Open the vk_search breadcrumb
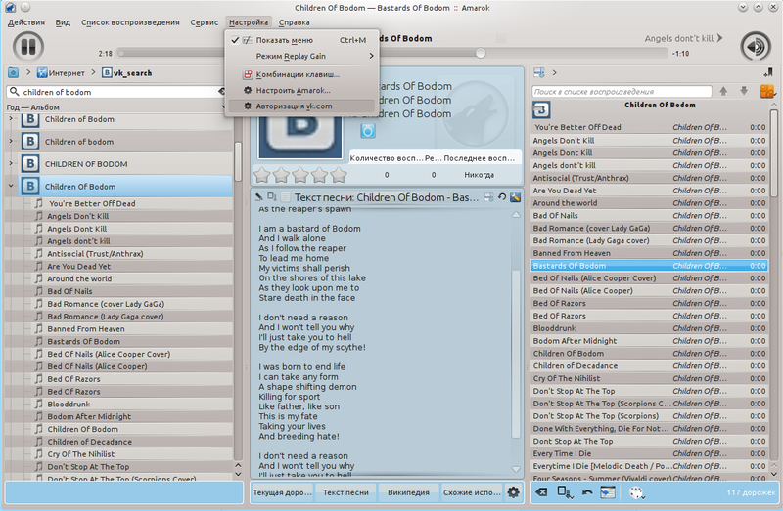The image size is (783, 511). pos(127,72)
